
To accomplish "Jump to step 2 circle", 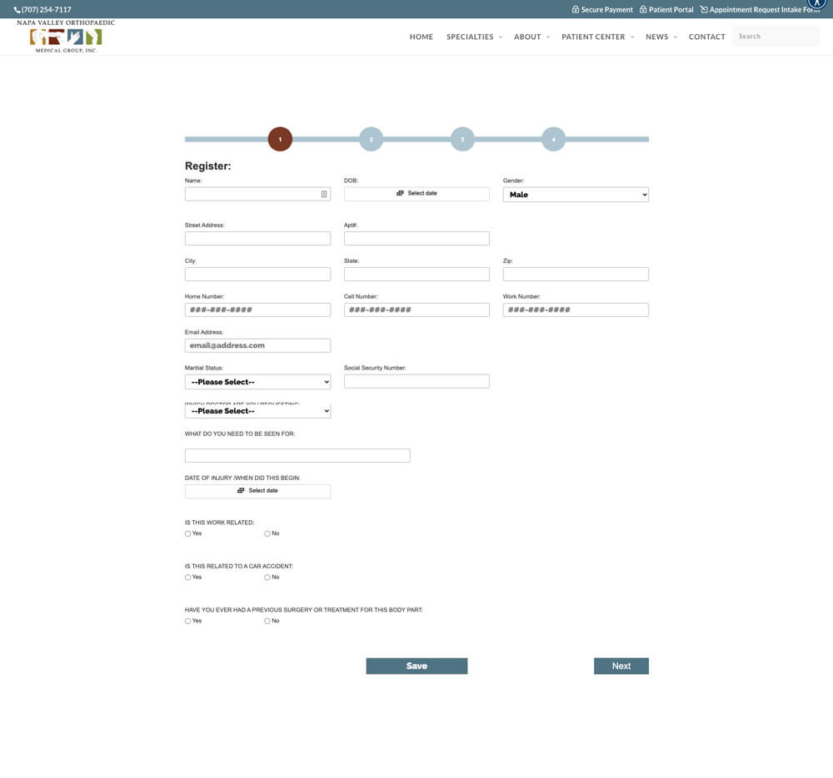I will tap(372, 139).
